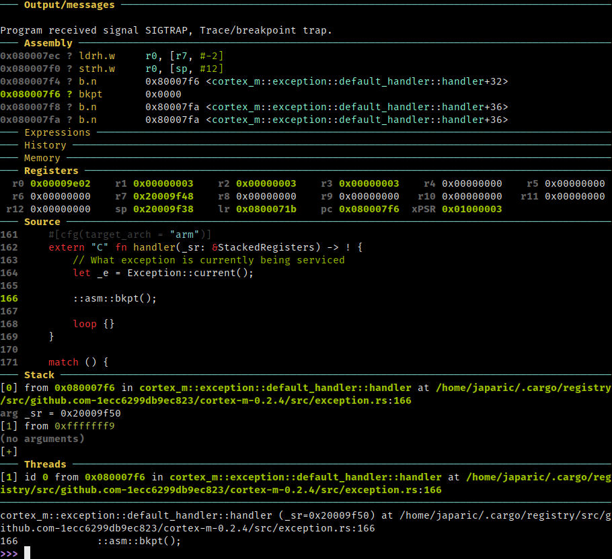This screenshot has height=559, width=612.
Task: Click the Assembly section header
Action: (x=48, y=43)
